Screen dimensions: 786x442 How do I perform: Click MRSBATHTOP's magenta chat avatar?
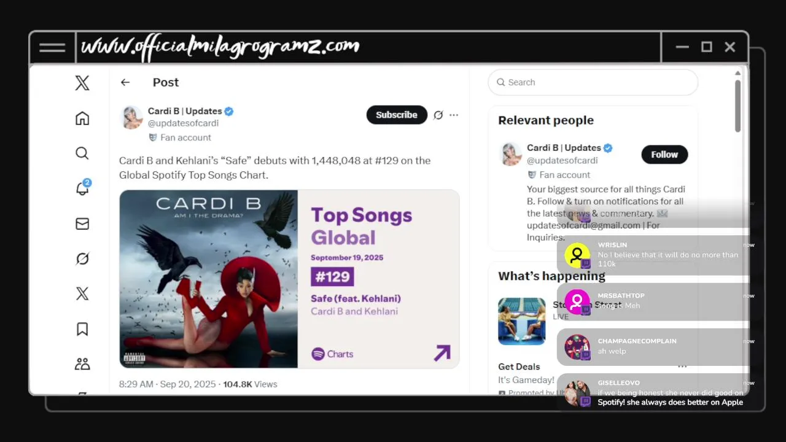[577, 301]
